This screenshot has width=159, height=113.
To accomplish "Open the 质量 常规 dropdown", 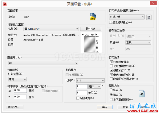I will tap(138, 43).
